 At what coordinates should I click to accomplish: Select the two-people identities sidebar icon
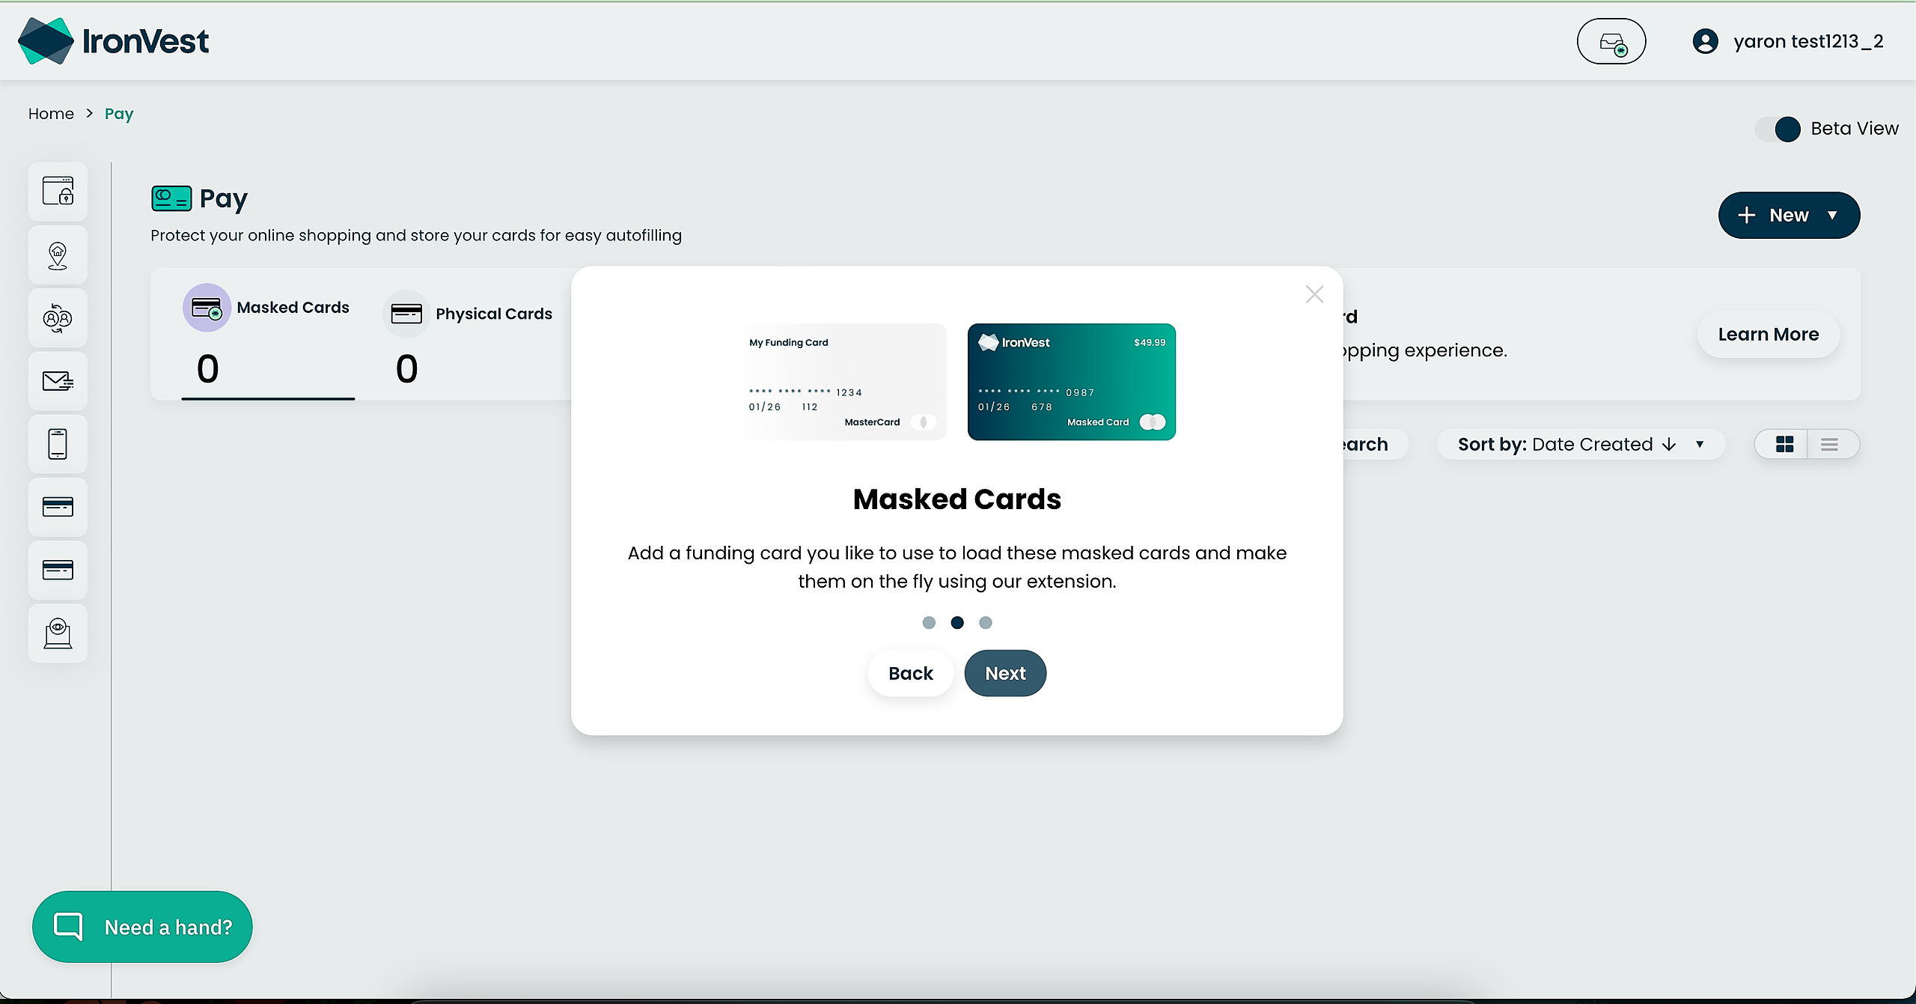58,318
